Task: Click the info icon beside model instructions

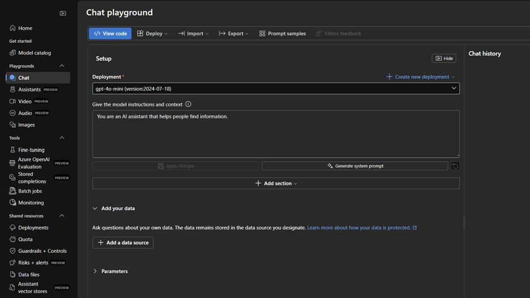Action: click(x=188, y=104)
